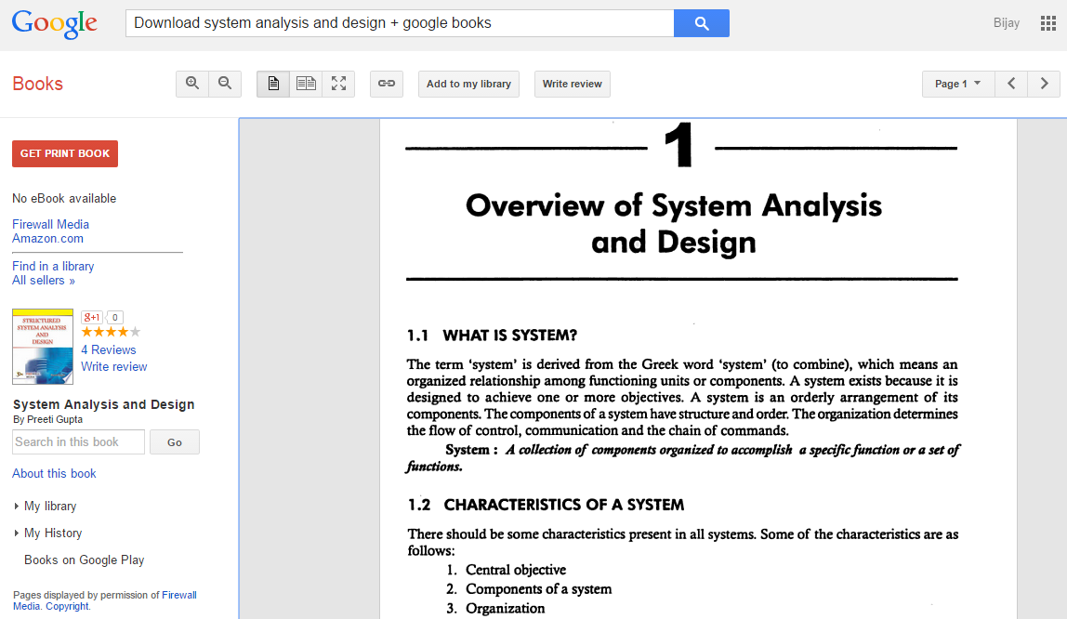The width and height of the screenshot is (1067, 619).
Task: Open the 4 Reviews link
Action: [x=108, y=349]
